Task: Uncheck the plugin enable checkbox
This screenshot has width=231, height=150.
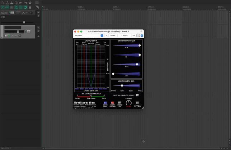Action: [142, 36]
